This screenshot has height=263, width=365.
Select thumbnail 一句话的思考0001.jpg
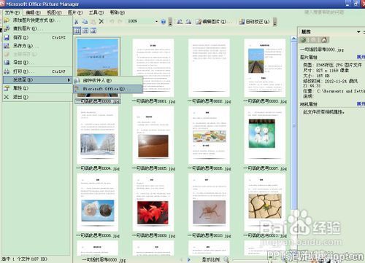tap(153, 68)
